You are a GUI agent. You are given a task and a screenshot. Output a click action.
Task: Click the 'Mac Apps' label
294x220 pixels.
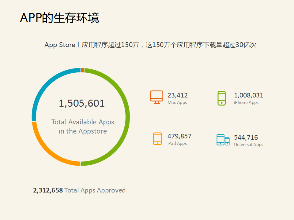tap(177, 103)
